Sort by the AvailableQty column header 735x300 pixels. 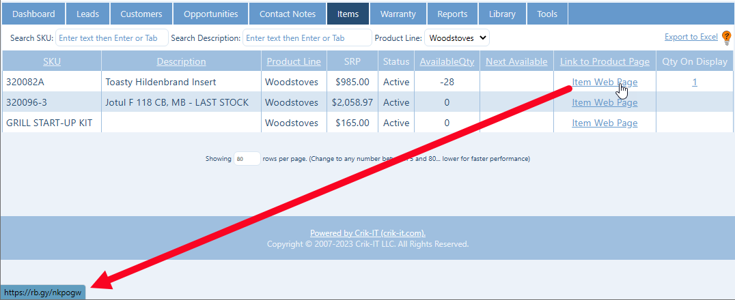[x=447, y=61]
